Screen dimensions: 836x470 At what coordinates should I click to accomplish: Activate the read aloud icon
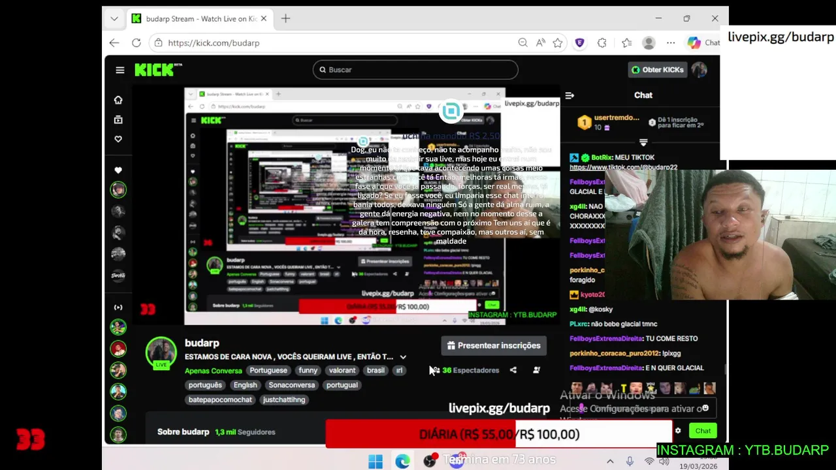pos(541,43)
